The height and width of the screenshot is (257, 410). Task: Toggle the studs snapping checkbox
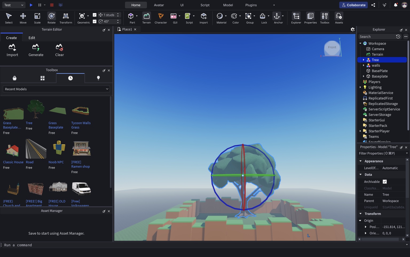click(x=94, y=15)
